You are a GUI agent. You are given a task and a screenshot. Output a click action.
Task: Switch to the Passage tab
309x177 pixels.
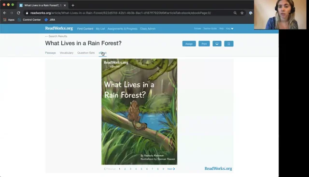pyautogui.click(x=50, y=53)
